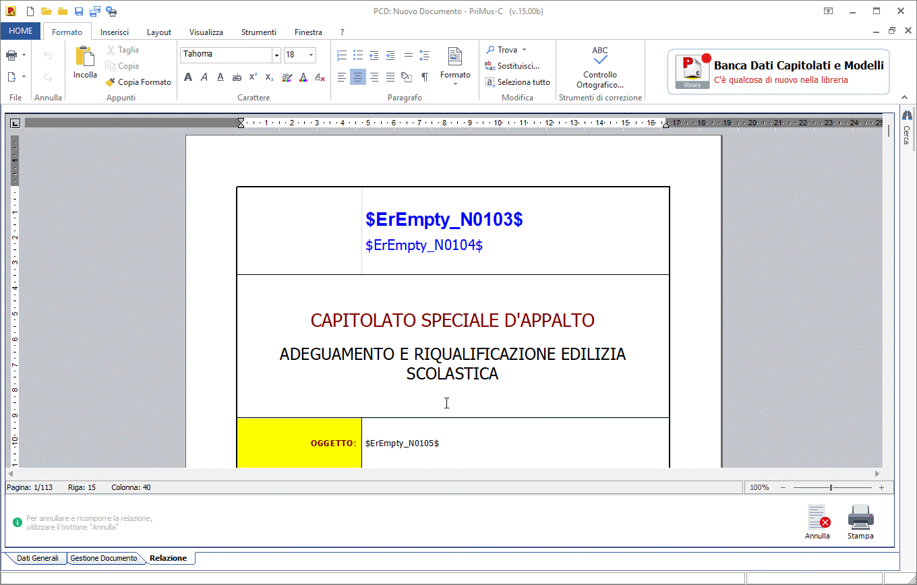Click Seleziona tutto
Screen dimensions: 917x585
point(518,82)
